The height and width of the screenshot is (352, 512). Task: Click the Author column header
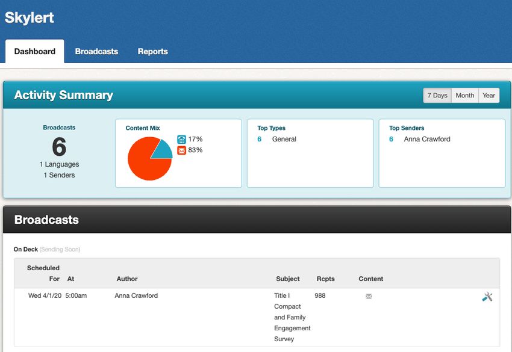[127, 279]
